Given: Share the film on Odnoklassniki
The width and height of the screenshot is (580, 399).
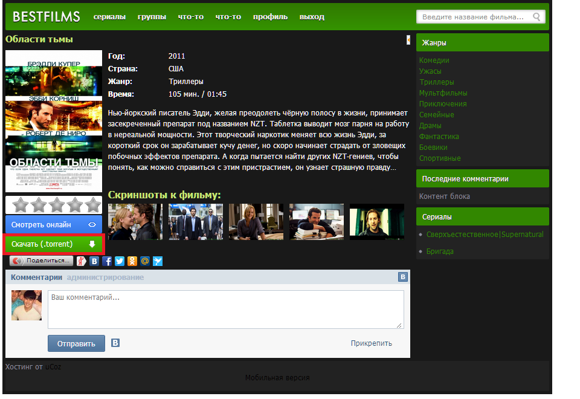Looking at the screenshot, I should pos(132,261).
